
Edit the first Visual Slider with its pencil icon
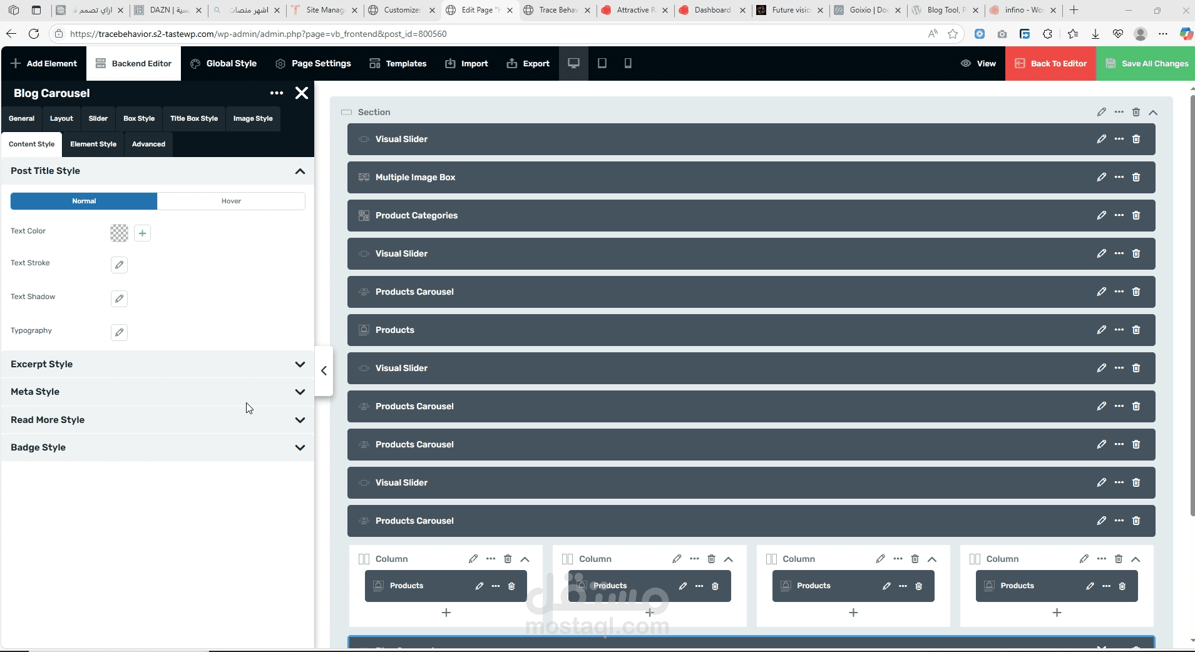(x=1101, y=139)
